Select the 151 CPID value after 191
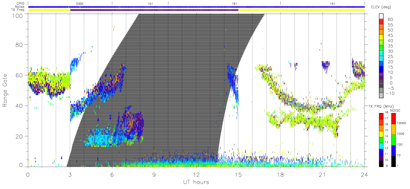 [x=333, y=3]
